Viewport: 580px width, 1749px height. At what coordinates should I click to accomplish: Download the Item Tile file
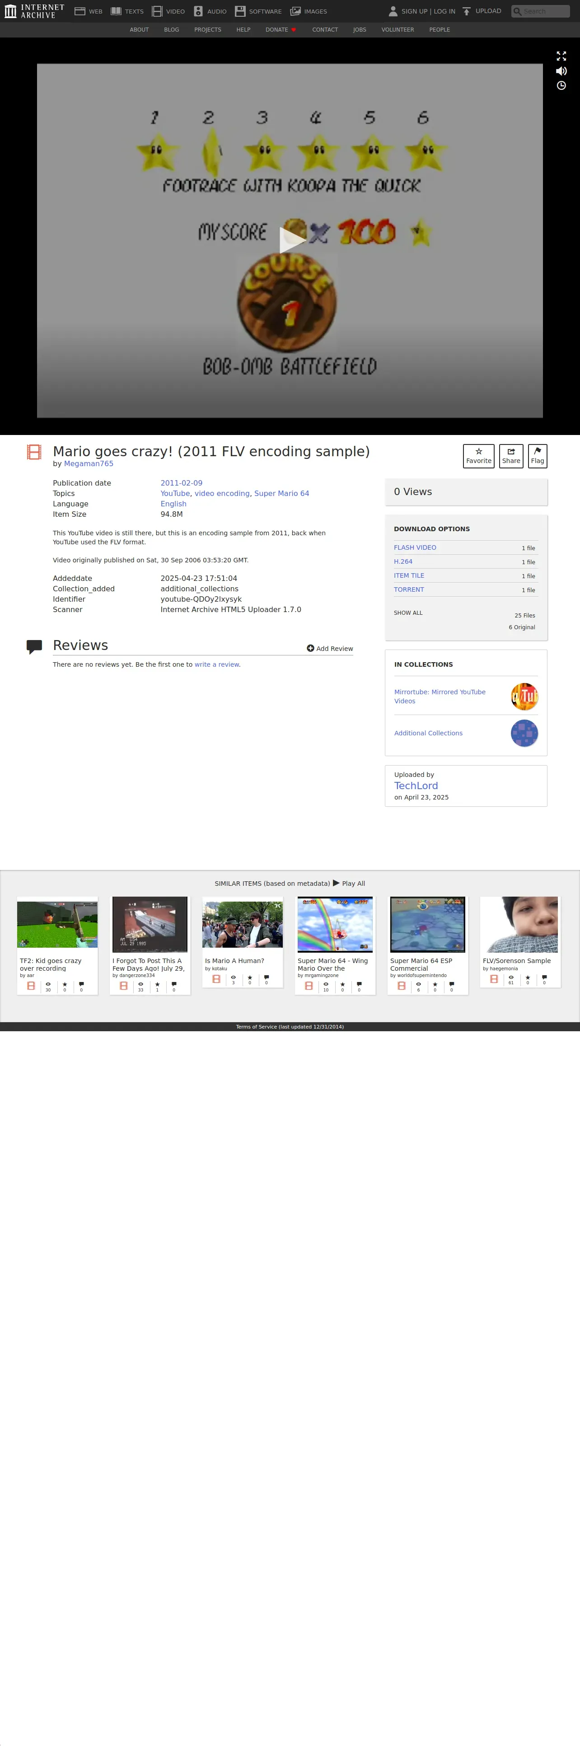coord(409,576)
